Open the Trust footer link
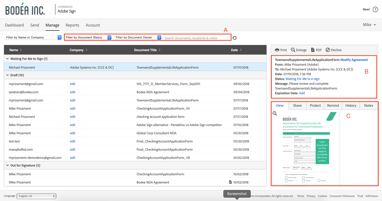 pyautogui.click(x=360, y=196)
